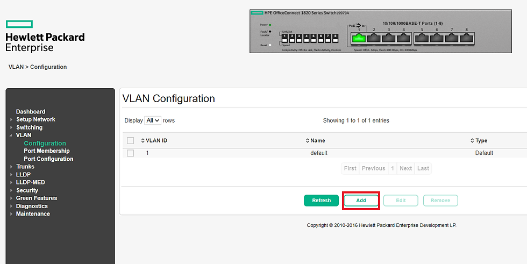Click port 7 on the switch diagram
Screen dimensions: 527x264
tap(452, 39)
